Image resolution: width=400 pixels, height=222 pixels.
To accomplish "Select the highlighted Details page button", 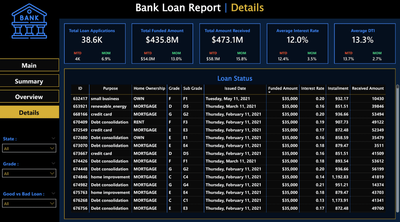I will point(29,112).
